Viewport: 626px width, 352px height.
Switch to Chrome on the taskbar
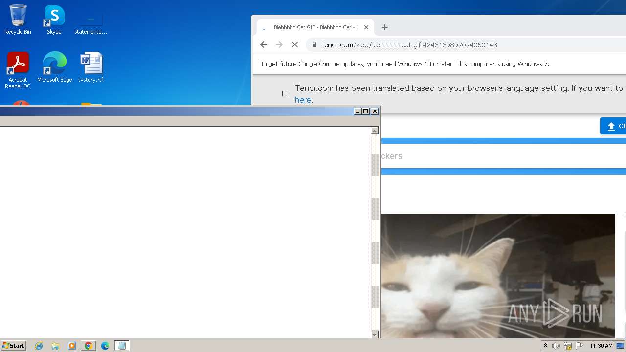coord(89,346)
